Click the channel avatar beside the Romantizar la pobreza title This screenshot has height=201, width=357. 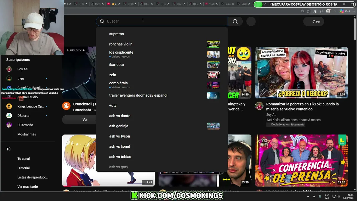point(259,106)
